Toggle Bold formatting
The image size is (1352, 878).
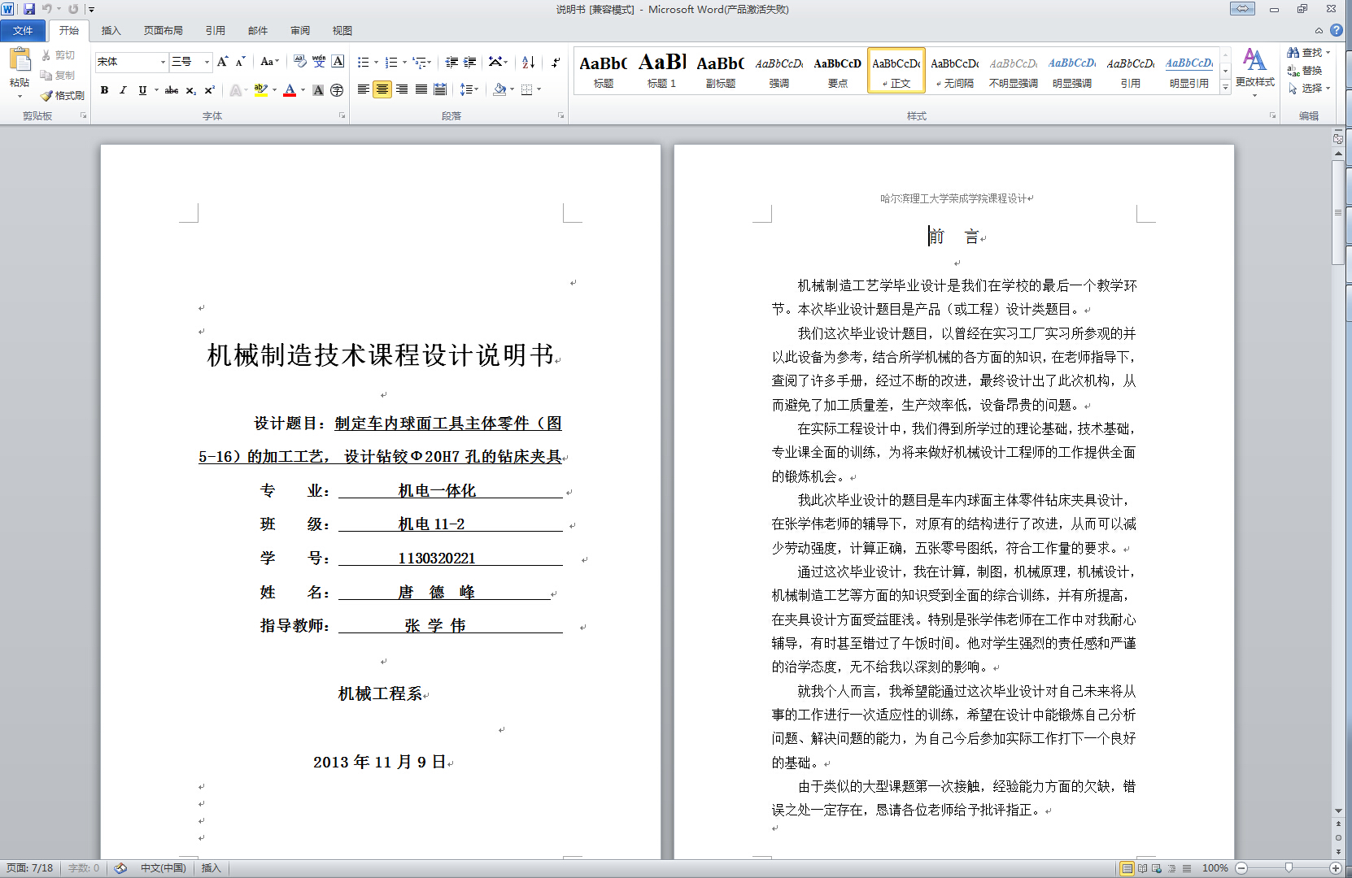tap(104, 90)
